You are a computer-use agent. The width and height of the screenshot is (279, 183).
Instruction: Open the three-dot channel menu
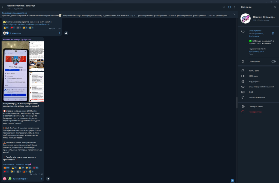pos(234,7)
